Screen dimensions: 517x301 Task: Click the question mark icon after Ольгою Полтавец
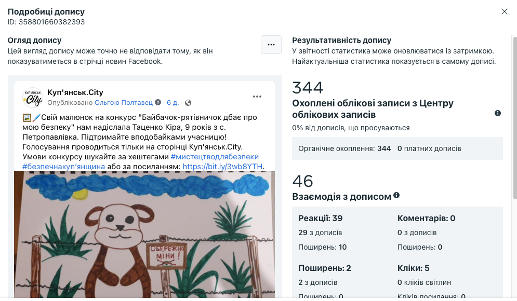coord(158,102)
